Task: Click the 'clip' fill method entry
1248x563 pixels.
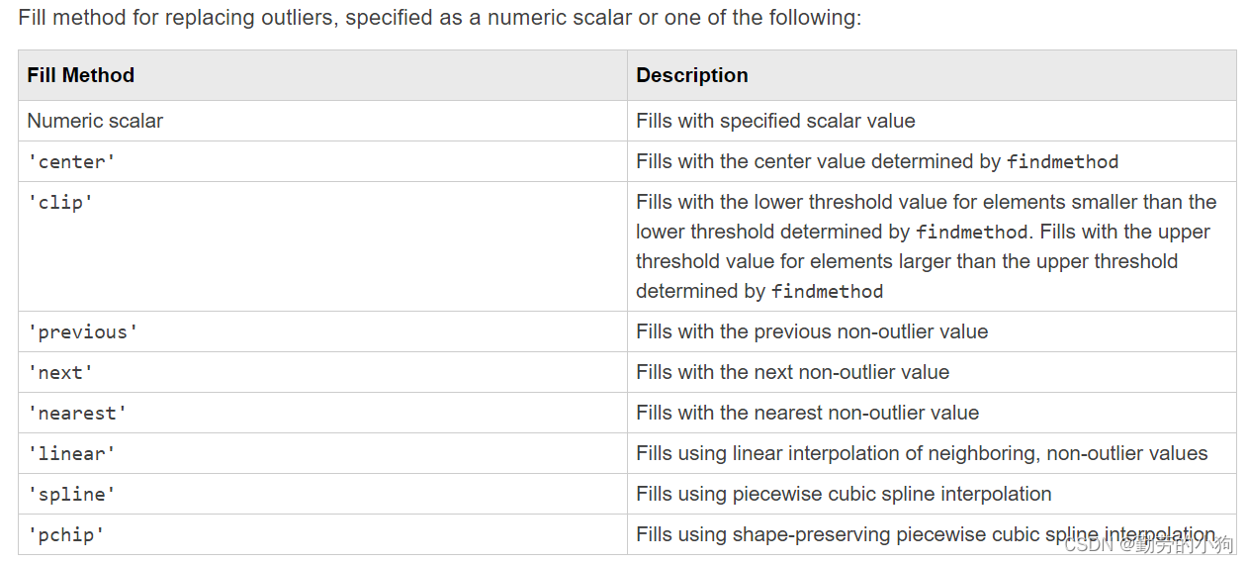Action: click(x=61, y=202)
